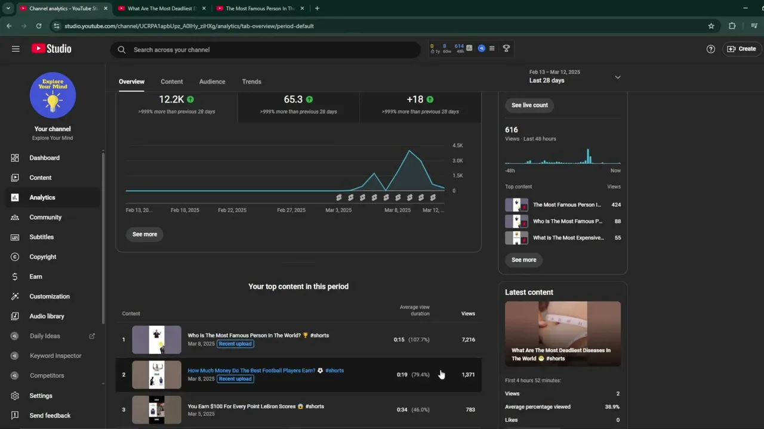Image resolution: width=764 pixels, height=429 pixels.
Task: Click the Community sidebar icon
Action: click(x=15, y=217)
